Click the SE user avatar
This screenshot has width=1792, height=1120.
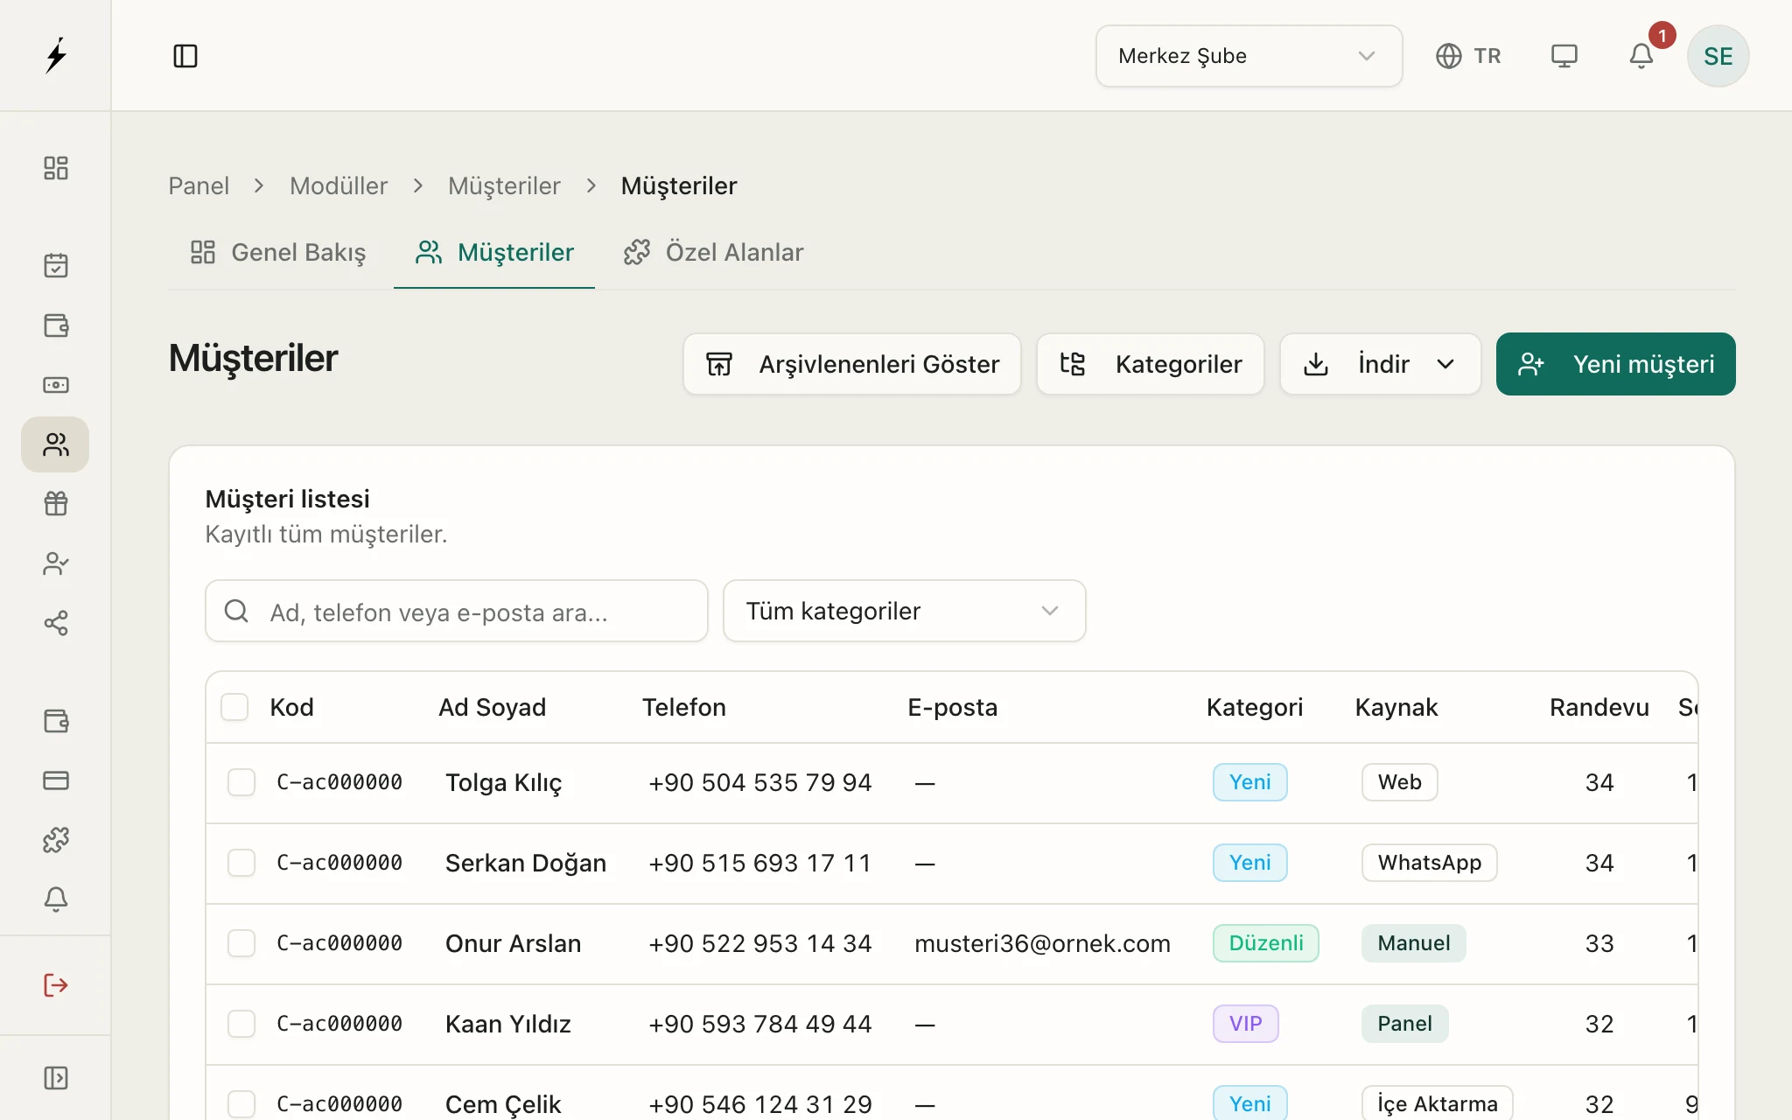pos(1718,56)
